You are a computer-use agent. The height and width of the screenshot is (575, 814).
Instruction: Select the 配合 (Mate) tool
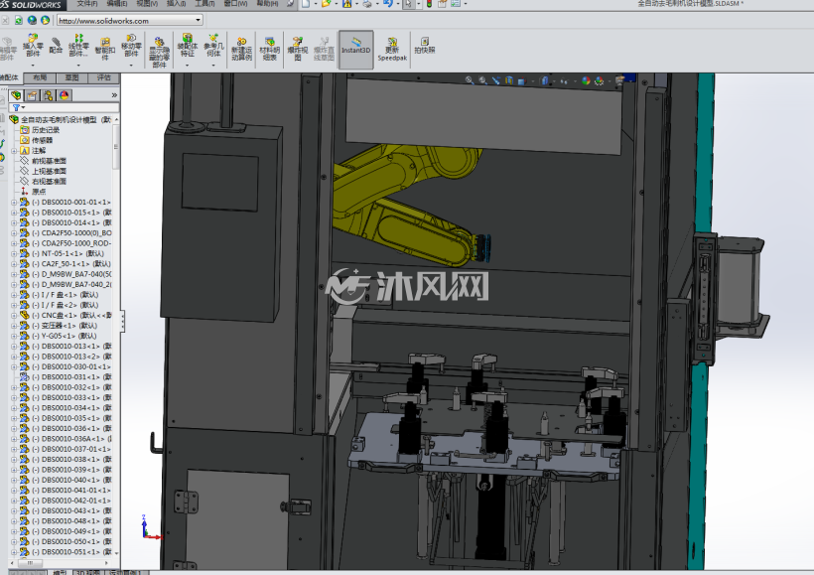[x=56, y=46]
